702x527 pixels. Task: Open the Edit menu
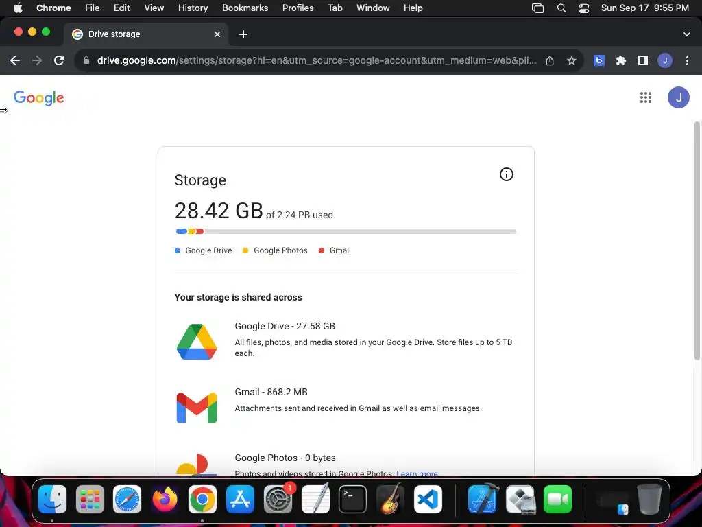pyautogui.click(x=121, y=8)
